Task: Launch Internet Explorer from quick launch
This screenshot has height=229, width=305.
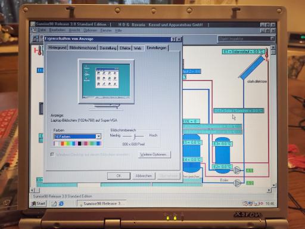Action: tap(61, 203)
